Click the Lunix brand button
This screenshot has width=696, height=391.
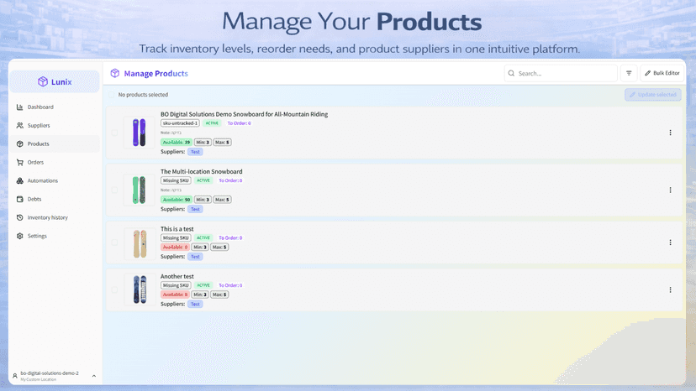(55, 81)
